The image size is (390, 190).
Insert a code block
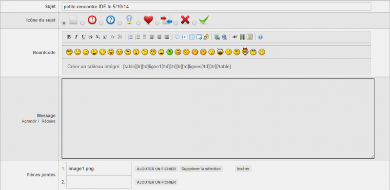[184, 37]
